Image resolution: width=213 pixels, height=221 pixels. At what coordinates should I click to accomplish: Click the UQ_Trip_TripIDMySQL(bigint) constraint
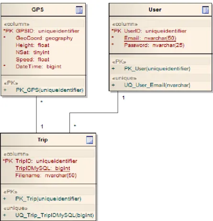pyautogui.click(x=55, y=215)
